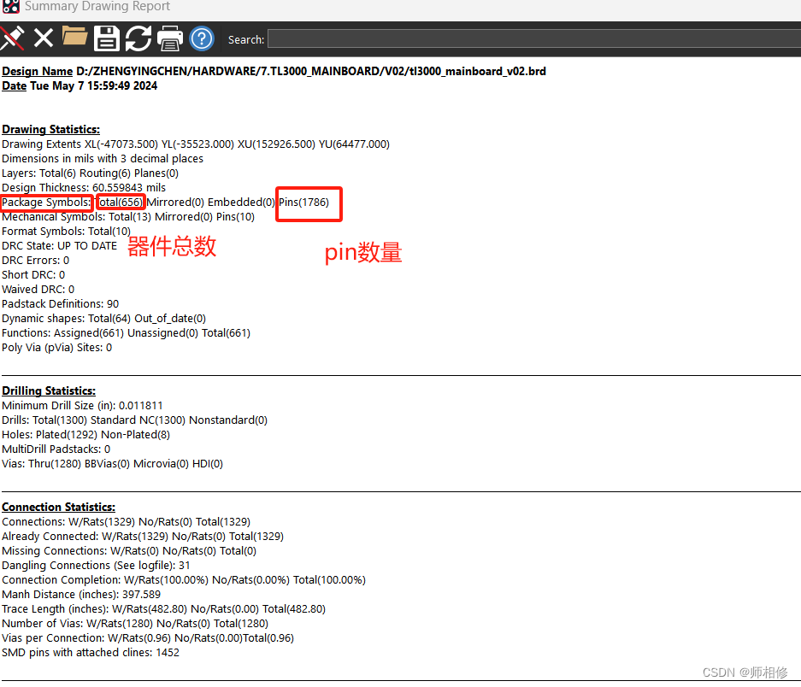Print the report via the printer icon

[x=169, y=38]
